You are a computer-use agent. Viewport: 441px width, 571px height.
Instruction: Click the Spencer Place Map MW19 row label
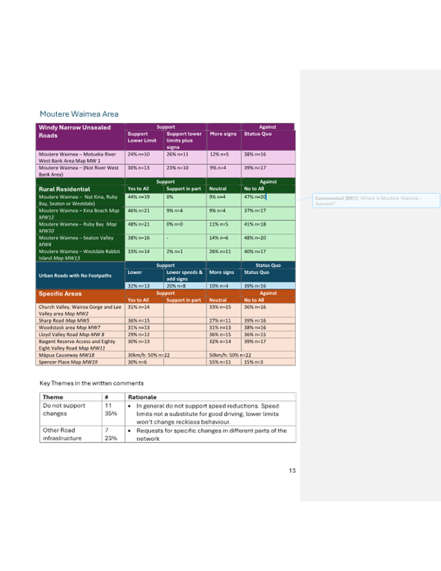tap(66, 362)
